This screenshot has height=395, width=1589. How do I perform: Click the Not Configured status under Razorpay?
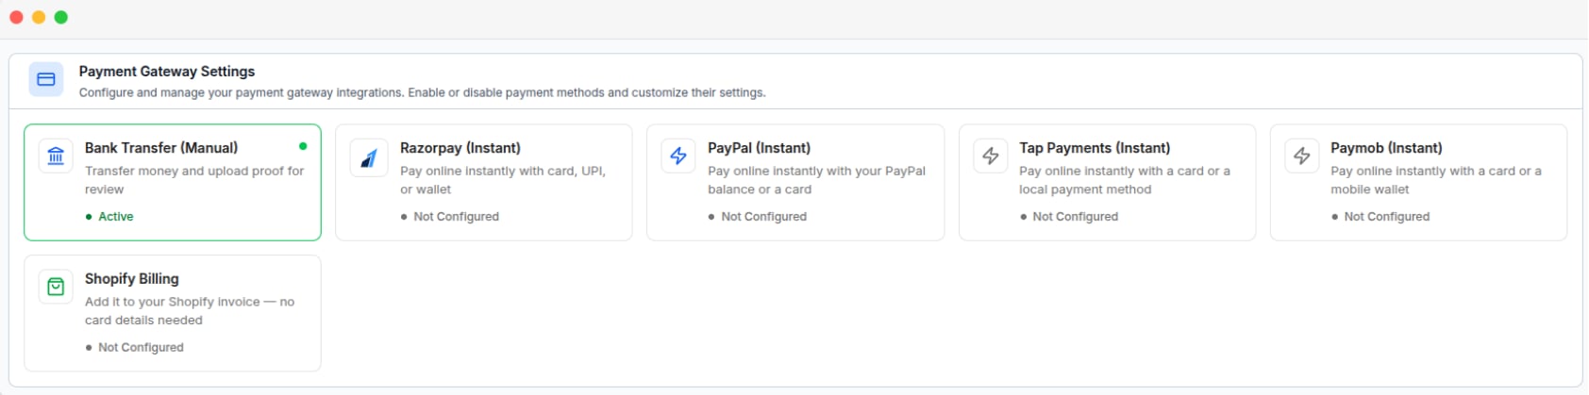450,217
